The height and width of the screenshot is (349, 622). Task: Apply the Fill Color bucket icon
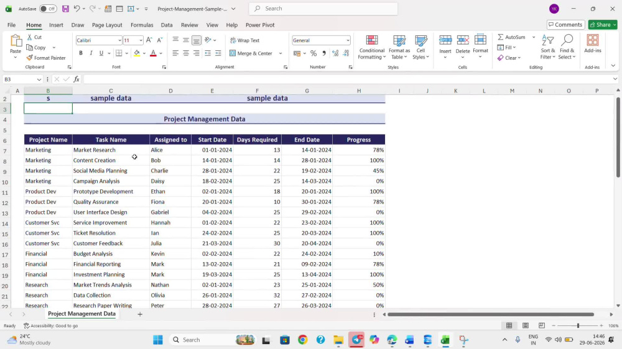pyautogui.click(x=137, y=53)
